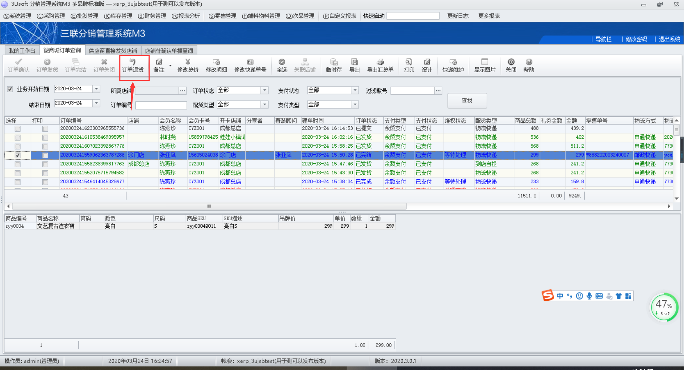Open the 备注 remark tool

point(159,65)
